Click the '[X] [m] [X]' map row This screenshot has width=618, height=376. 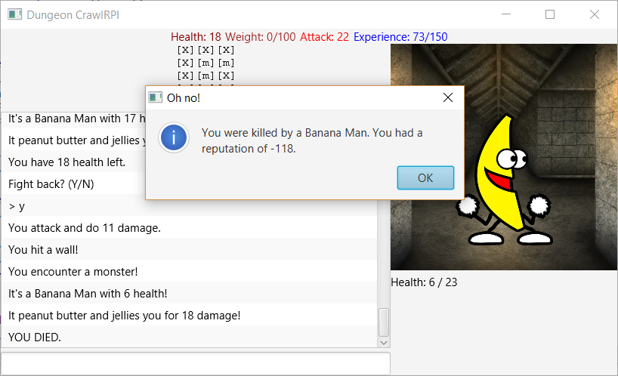pos(205,76)
